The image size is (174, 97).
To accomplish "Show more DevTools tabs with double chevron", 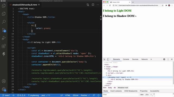I will [151, 59].
